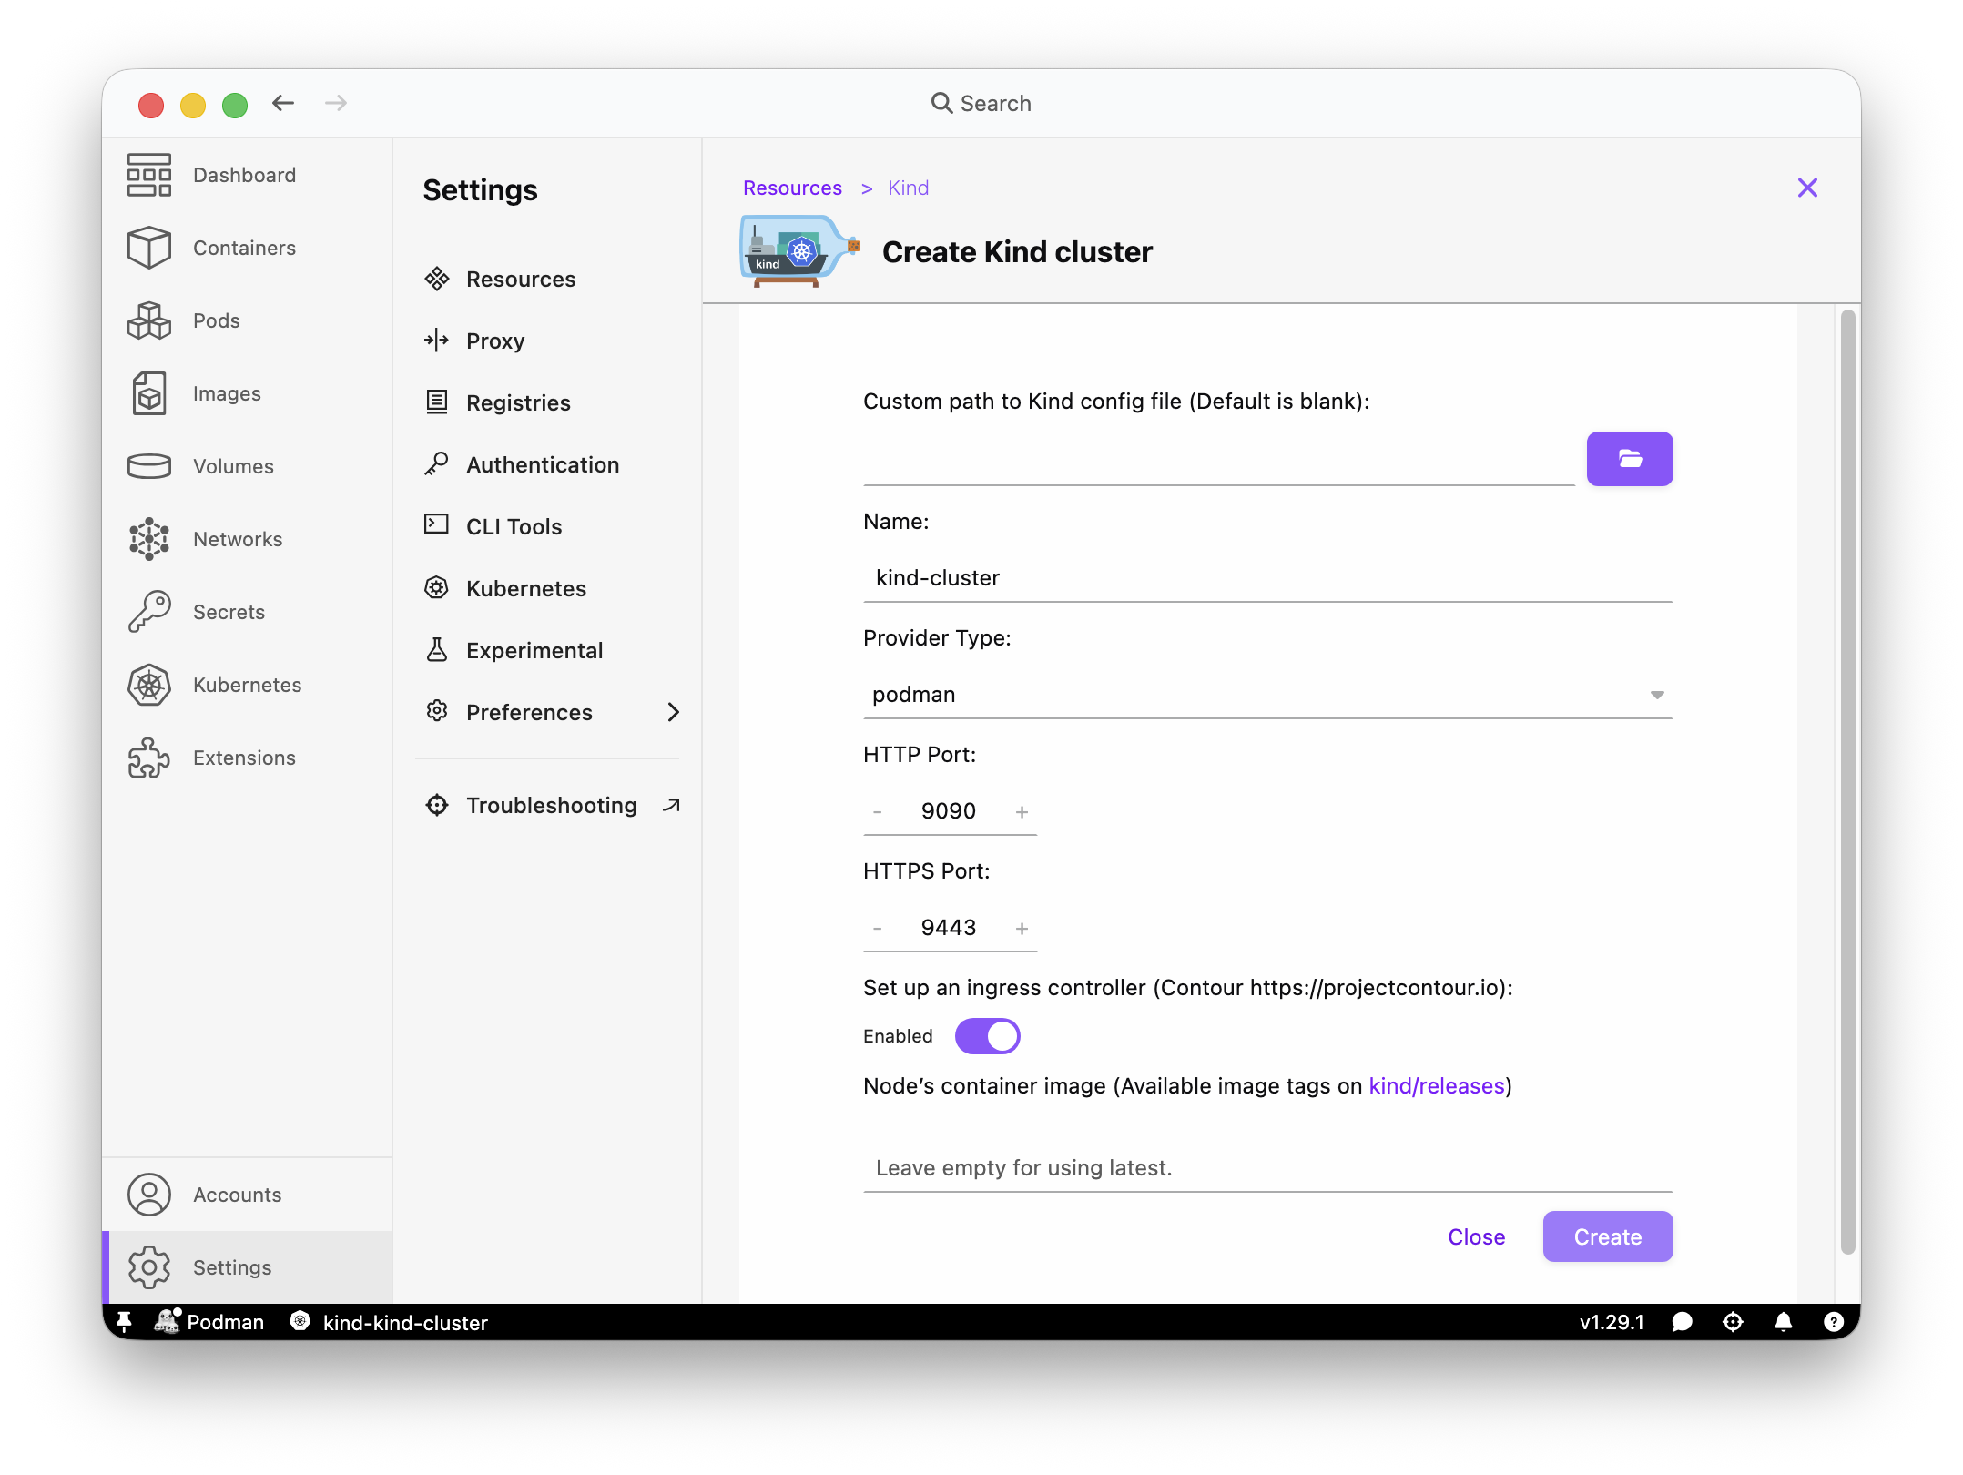
Task: Open the Extensions puzzle icon
Action: [x=148, y=758]
